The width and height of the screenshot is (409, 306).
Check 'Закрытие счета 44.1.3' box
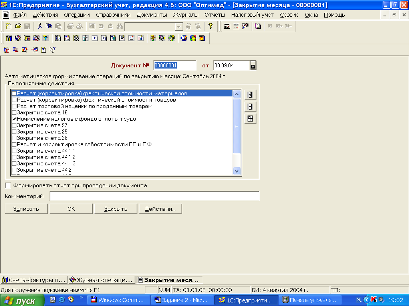pos(14,164)
